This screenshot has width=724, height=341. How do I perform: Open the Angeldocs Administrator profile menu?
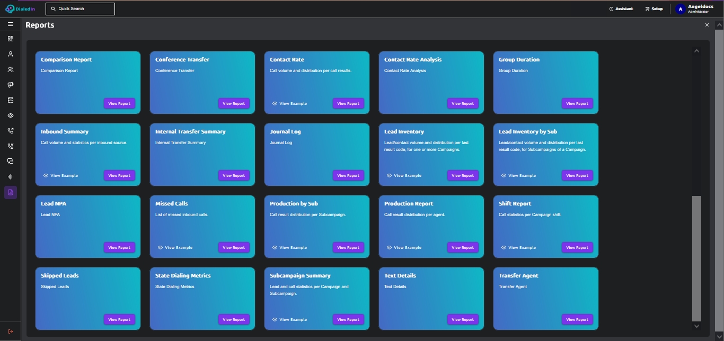pyautogui.click(x=693, y=8)
